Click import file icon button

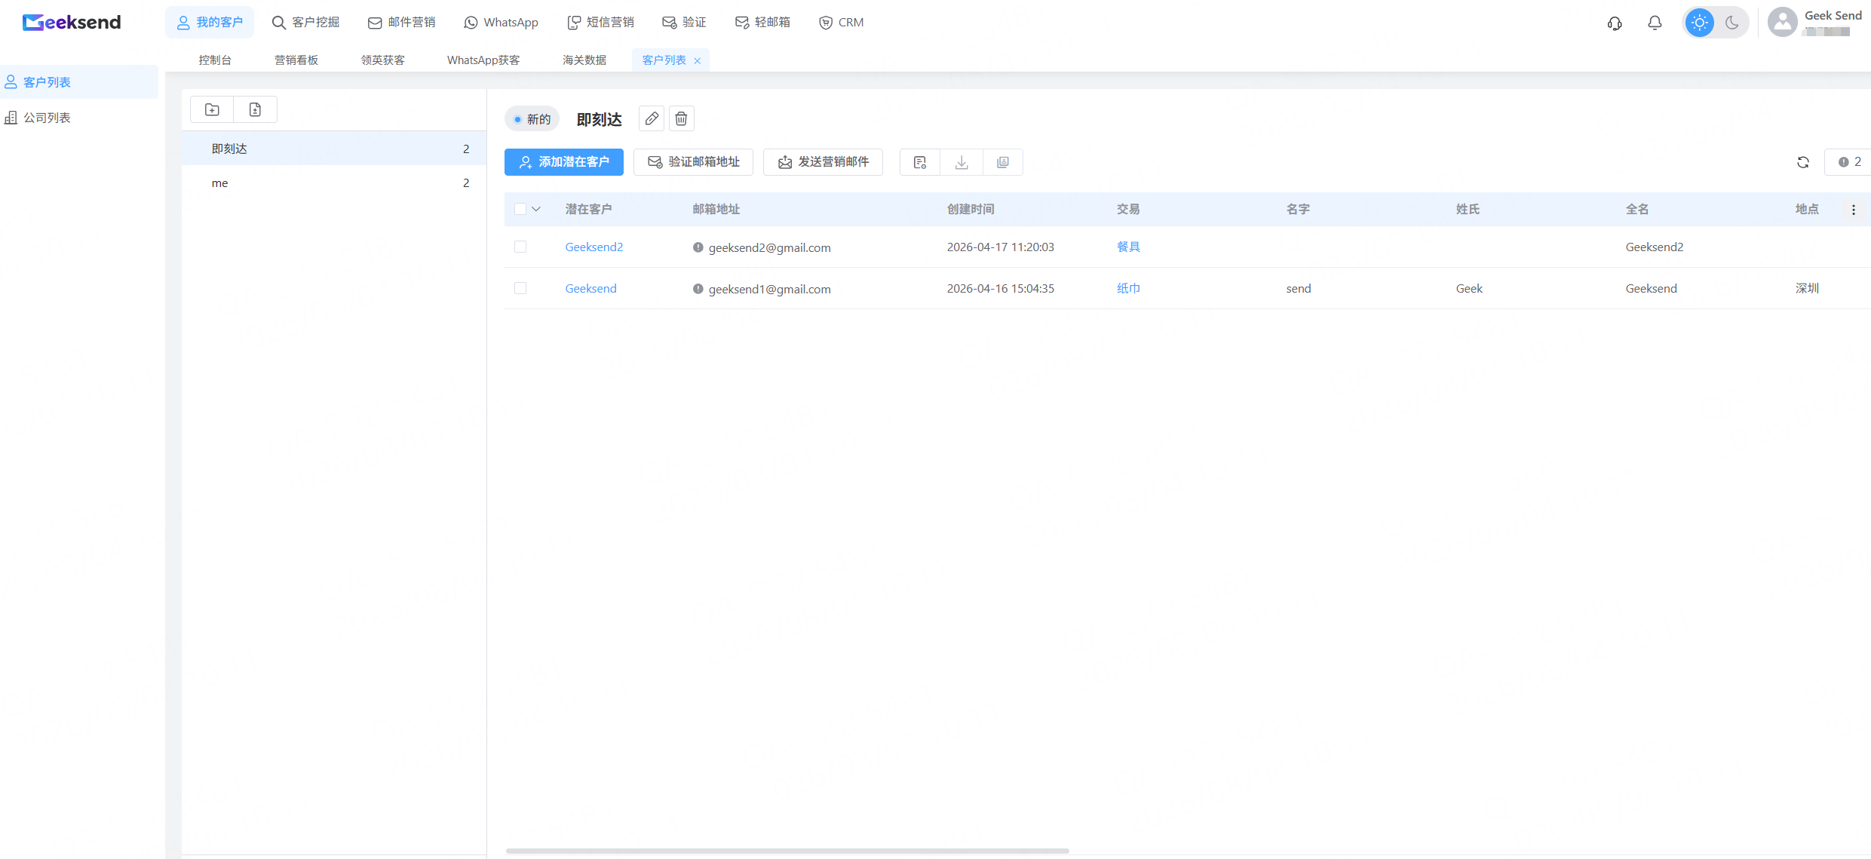click(256, 110)
